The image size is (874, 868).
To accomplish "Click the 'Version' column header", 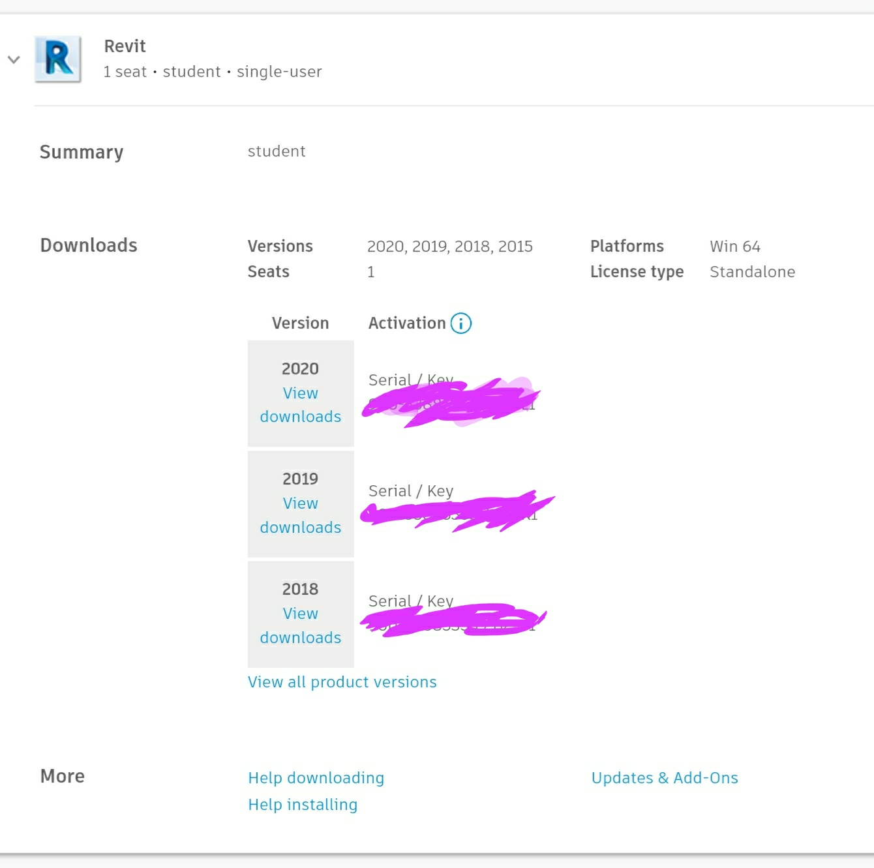I will pos(301,323).
